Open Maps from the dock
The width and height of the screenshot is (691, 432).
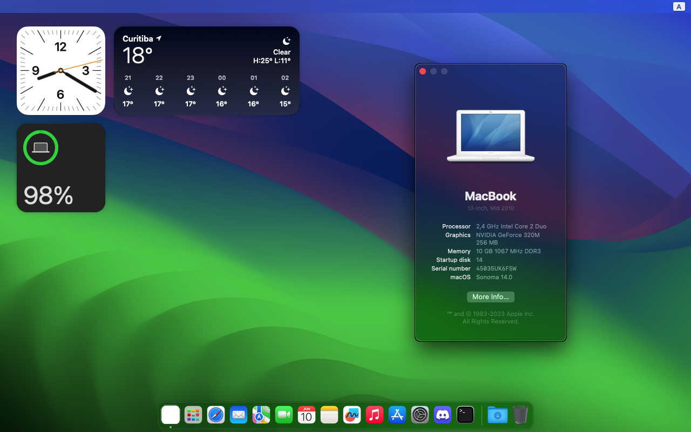[x=261, y=415]
